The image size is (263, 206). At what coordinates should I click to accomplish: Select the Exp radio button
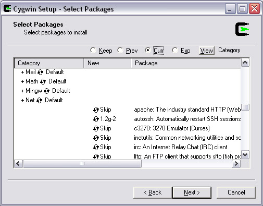175,51
